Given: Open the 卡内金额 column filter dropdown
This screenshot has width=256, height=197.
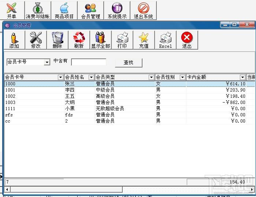Looking at the screenshot, I should point(242,77).
